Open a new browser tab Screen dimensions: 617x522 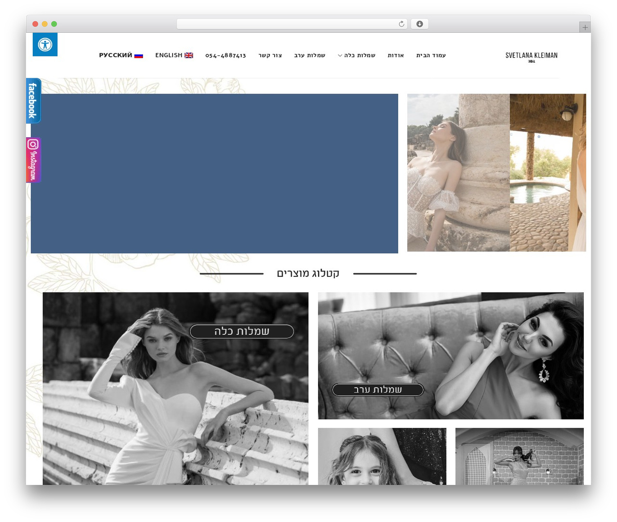point(585,27)
